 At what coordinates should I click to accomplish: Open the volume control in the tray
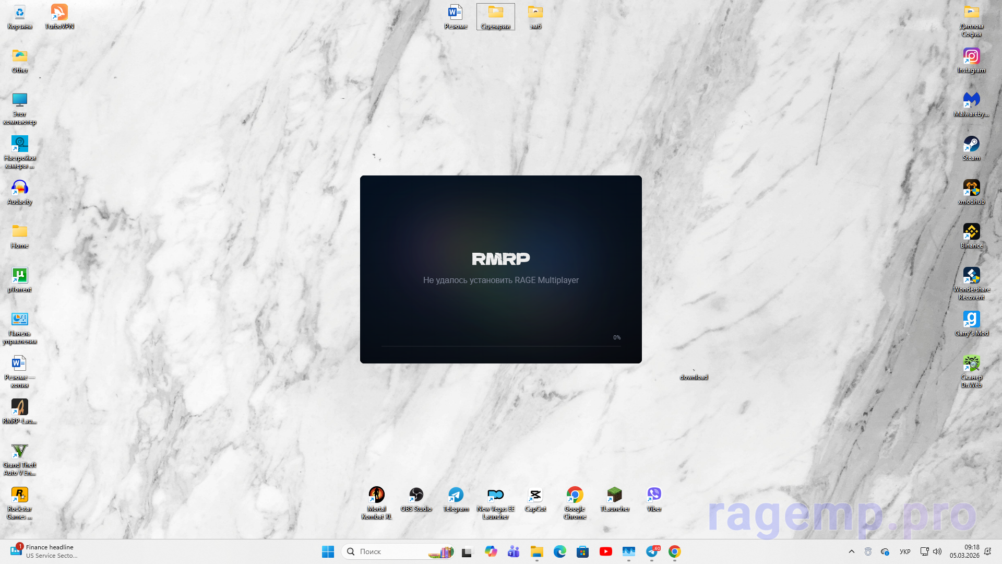[x=937, y=551]
